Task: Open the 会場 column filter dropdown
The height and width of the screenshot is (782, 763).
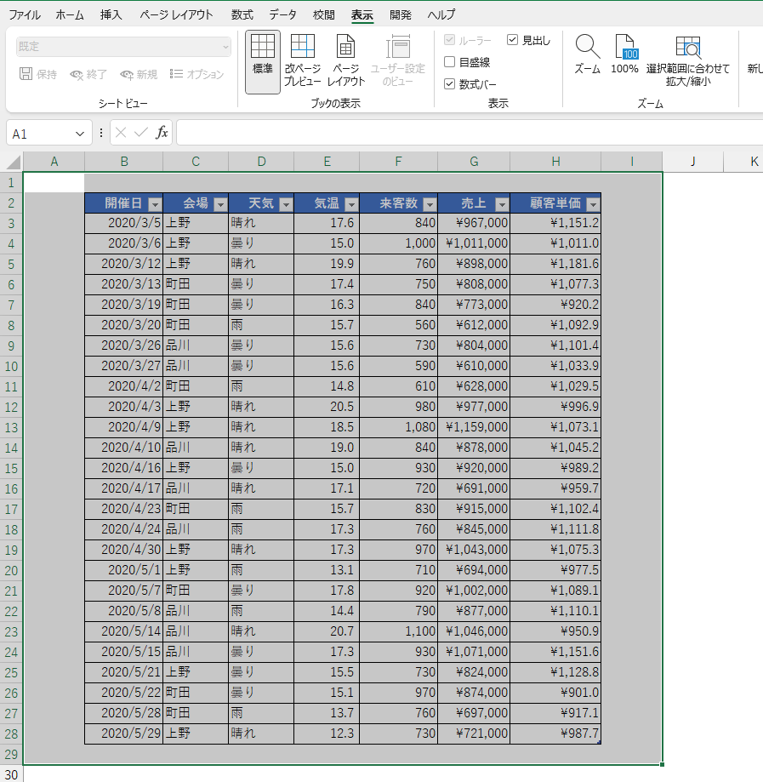Action: point(220,204)
